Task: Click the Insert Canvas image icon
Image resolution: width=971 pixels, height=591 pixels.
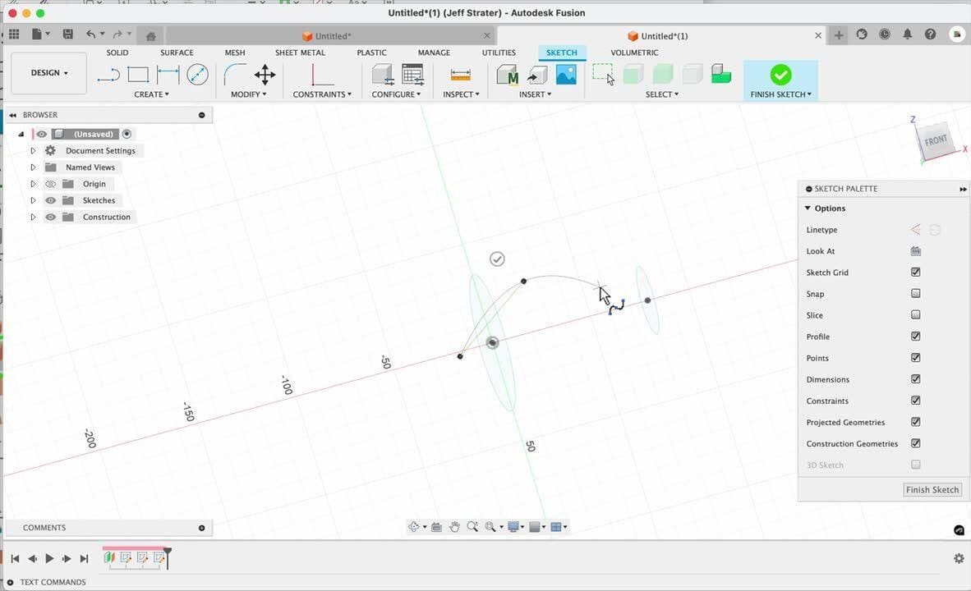Action: pyautogui.click(x=567, y=75)
